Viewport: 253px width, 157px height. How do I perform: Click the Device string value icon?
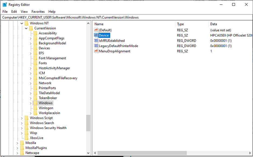96,35
